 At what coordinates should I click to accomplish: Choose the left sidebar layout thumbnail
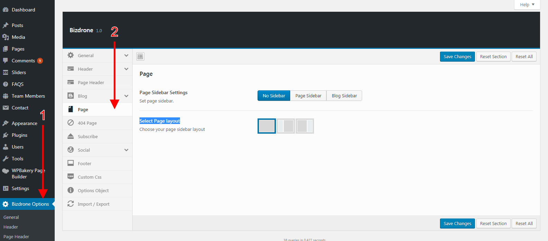286,126
